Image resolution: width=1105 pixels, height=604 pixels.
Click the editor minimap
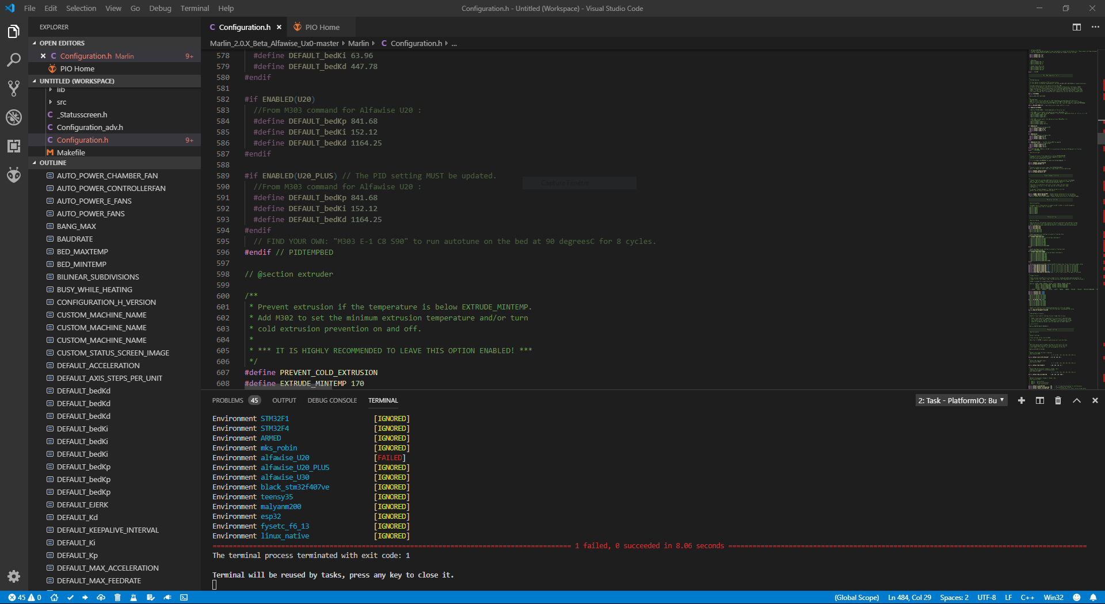[1062, 219]
